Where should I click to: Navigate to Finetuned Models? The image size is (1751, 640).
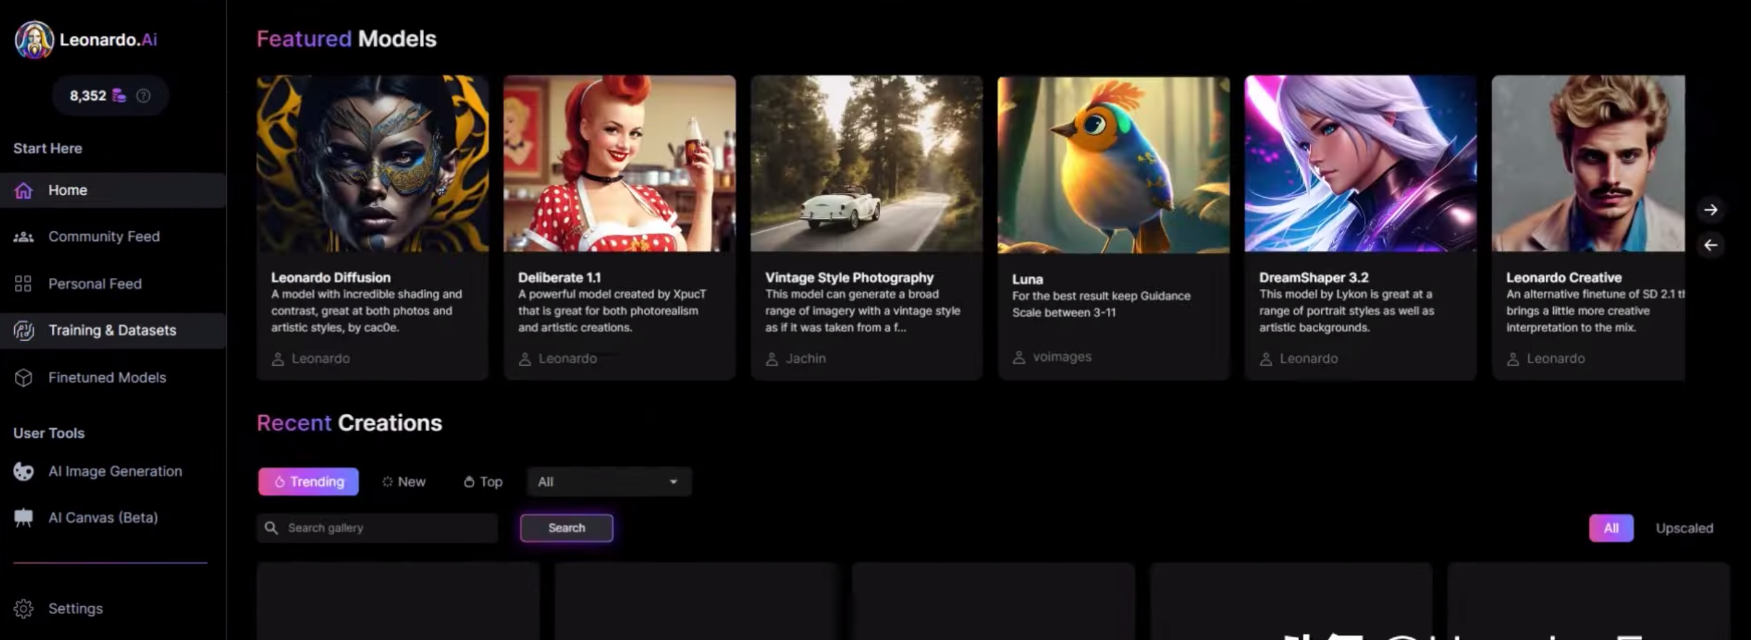tap(113, 378)
